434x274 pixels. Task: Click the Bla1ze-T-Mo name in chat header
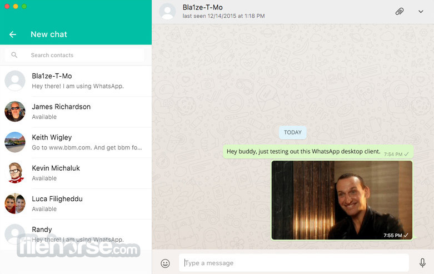point(203,7)
